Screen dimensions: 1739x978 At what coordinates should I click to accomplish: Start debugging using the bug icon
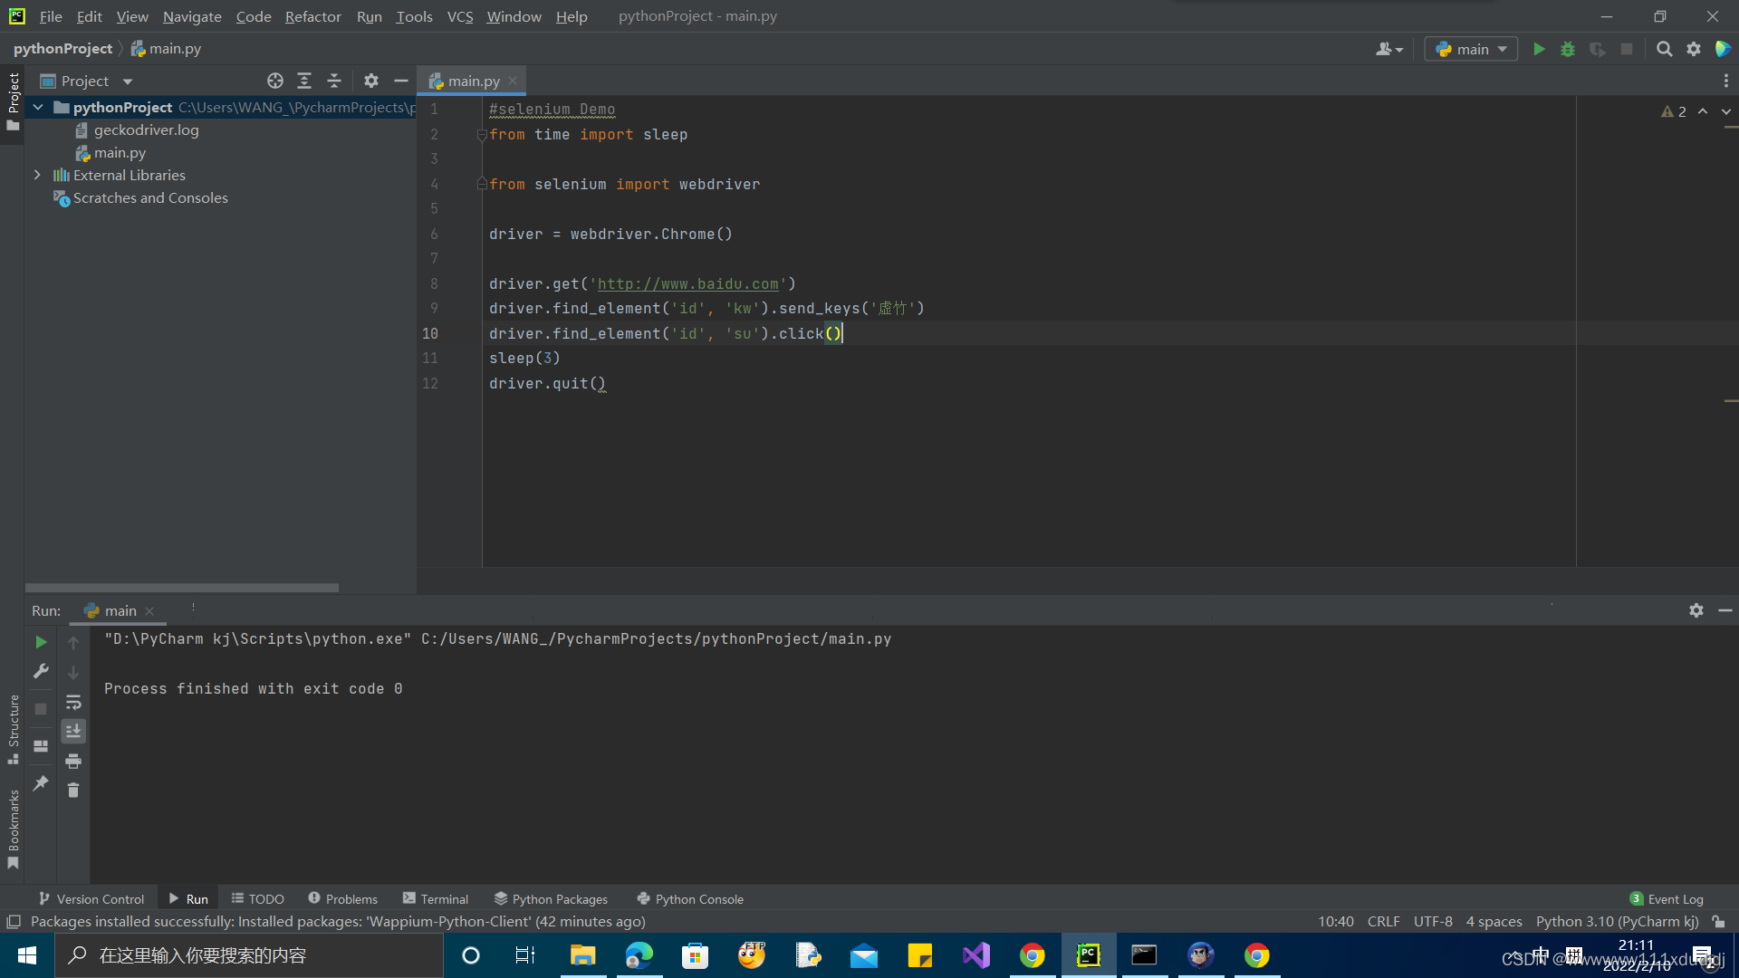click(1568, 49)
